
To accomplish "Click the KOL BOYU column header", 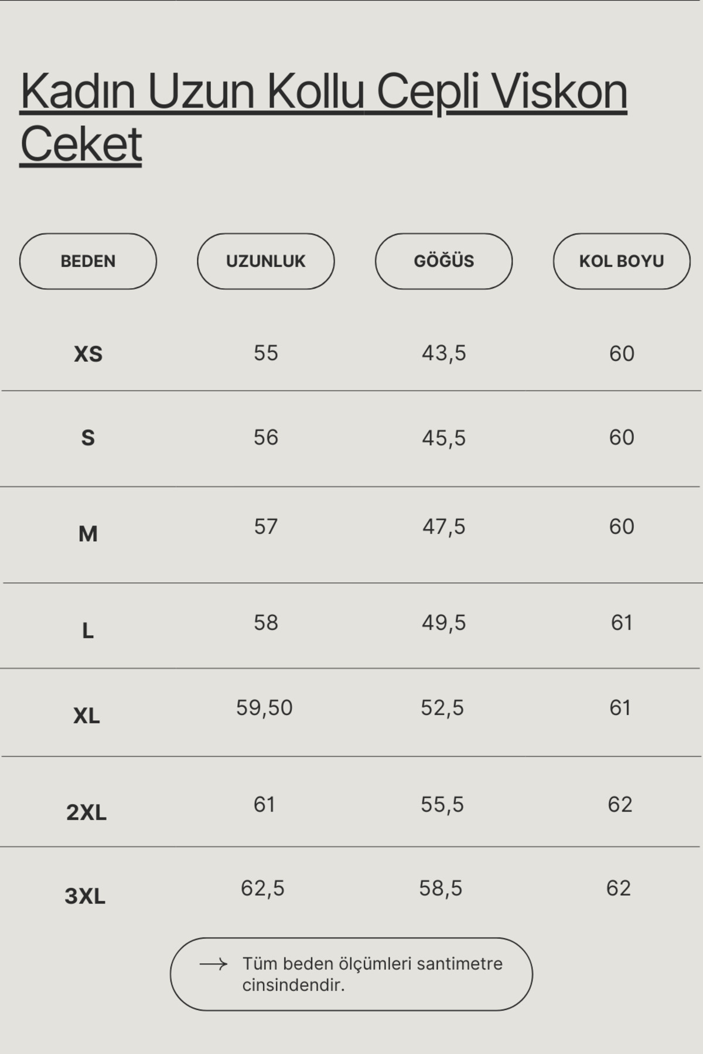I will (622, 261).
